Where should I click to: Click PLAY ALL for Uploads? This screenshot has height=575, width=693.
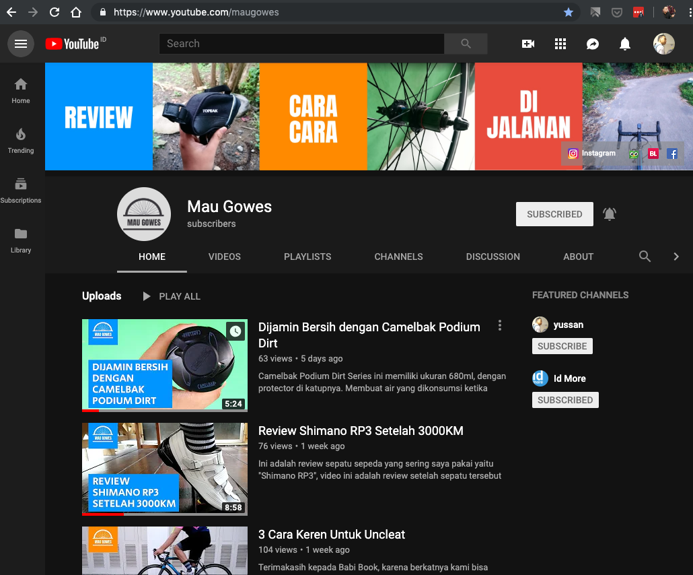tap(172, 296)
